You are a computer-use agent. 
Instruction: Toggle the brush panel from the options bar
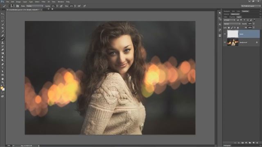click(18, 6)
